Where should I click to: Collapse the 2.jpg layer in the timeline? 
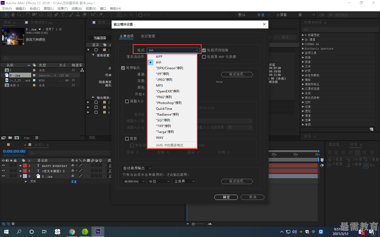[x=21, y=176]
